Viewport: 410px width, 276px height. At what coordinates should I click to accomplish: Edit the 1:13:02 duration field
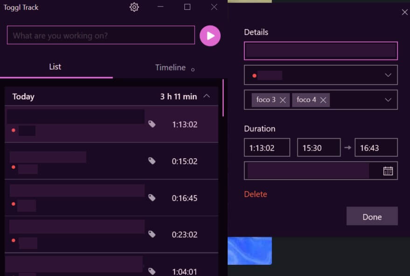coord(267,148)
